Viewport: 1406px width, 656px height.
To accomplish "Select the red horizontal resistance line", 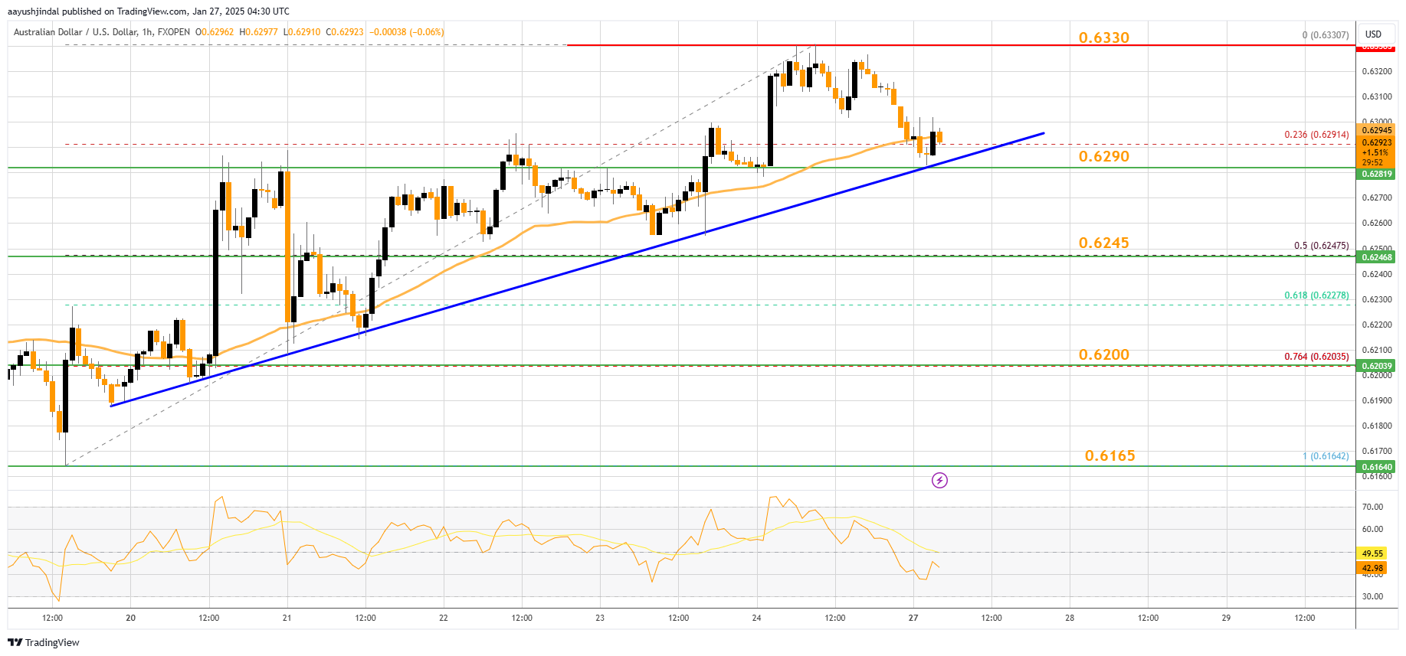I will pos(962,45).
